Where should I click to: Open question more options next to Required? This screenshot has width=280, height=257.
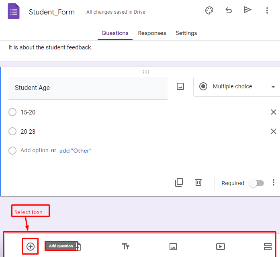pyautogui.click(x=274, y=183)
